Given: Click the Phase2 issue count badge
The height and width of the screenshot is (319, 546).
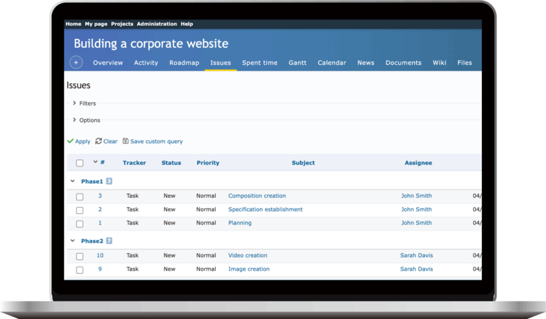Looking at the screenshot, I should pyautogui.click(x=109, y=241).
